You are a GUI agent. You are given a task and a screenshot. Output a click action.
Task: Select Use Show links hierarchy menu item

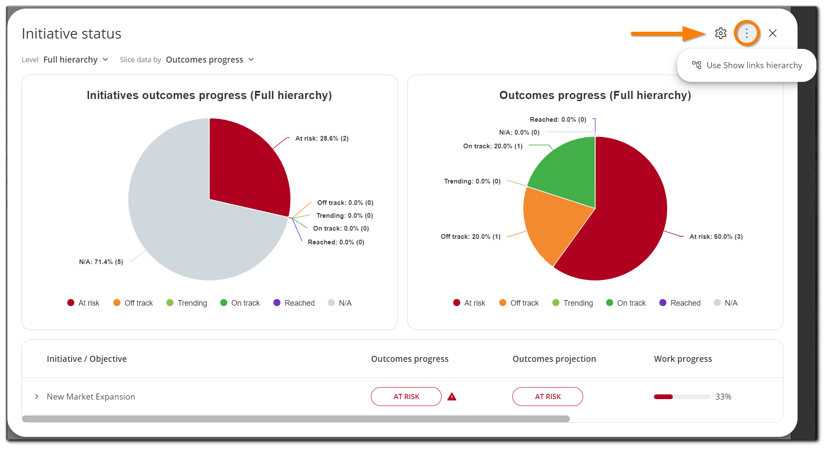click(x=747, y=65)
